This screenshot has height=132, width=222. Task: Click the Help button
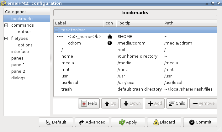coord(89,103)
